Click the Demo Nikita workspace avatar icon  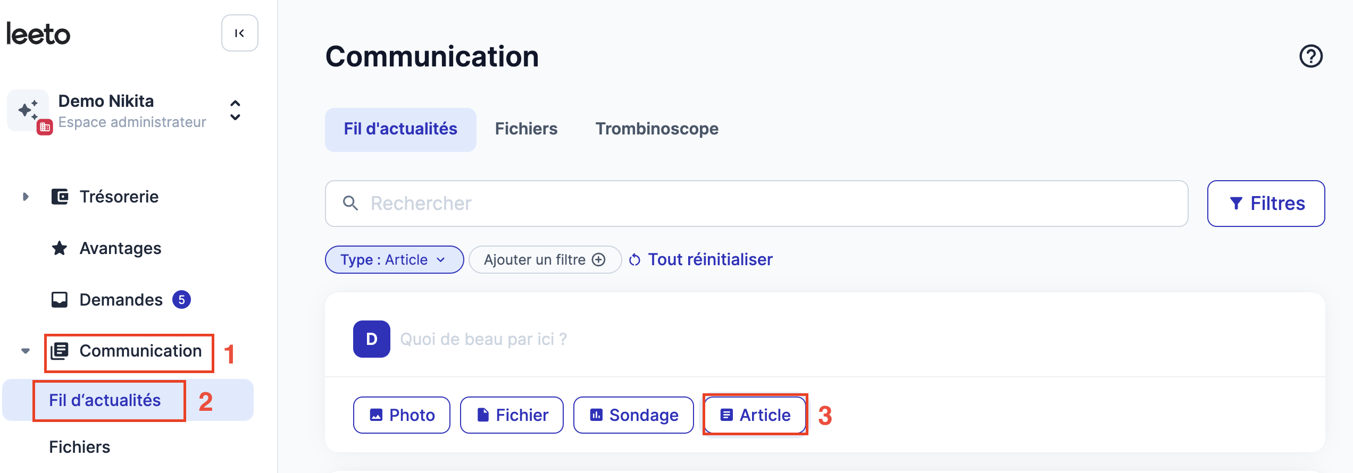(29, 111)
